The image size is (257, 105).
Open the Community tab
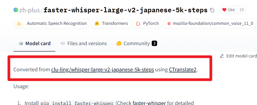click(137, 43)
